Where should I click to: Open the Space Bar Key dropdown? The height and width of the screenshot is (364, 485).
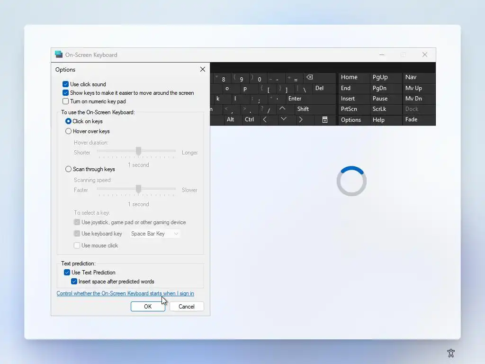[154, 234]
